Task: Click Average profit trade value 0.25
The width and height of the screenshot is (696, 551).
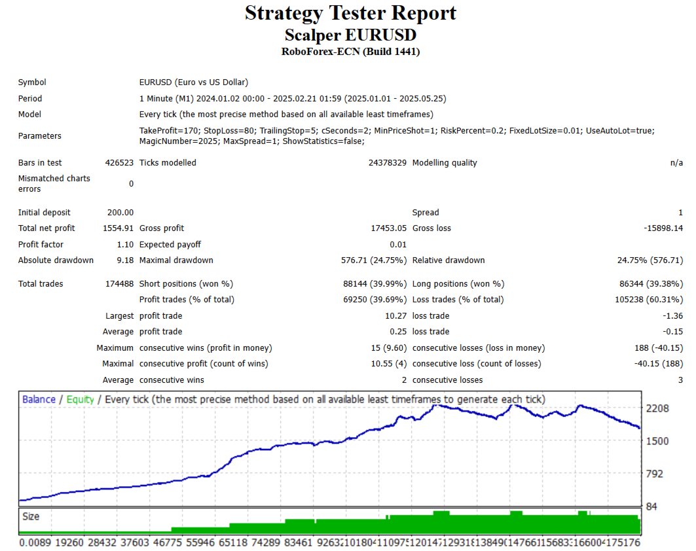Action: coord(397,331)
